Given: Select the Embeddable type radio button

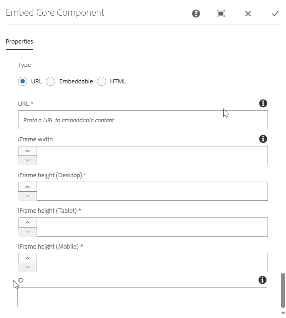Looking at the screenshot, I should pyautogui.click(x=51, y=81).
